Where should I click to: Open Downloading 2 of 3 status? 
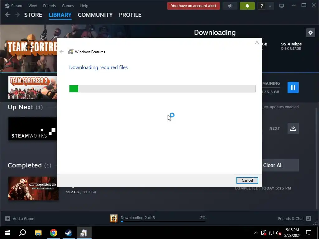coord(138,218)
